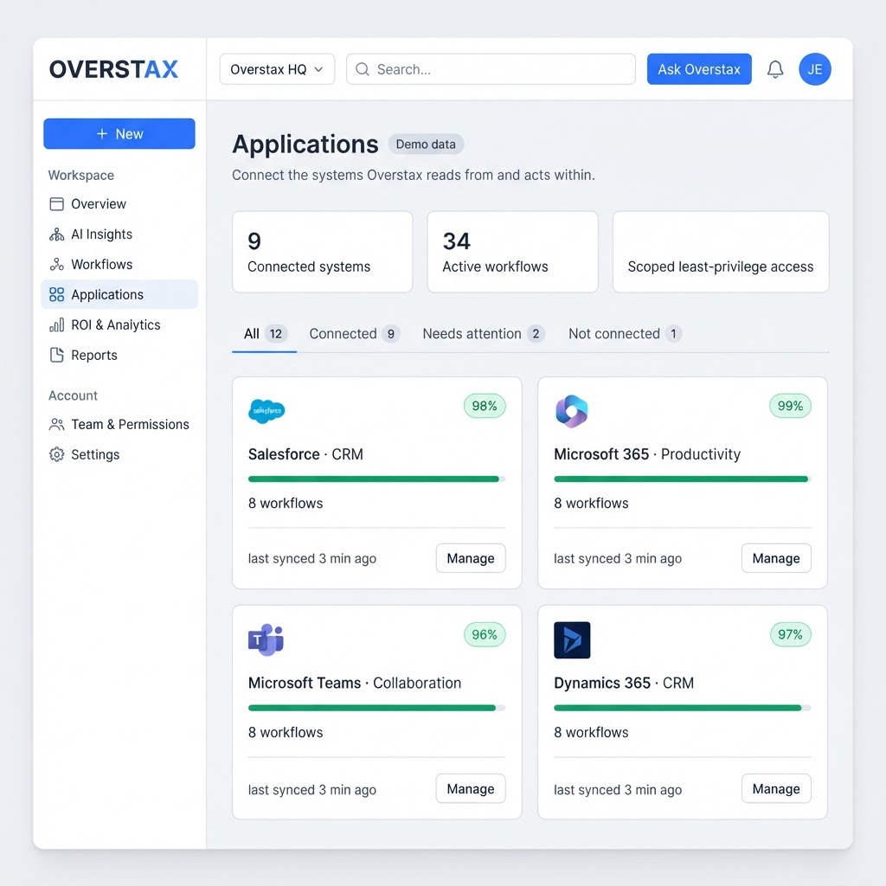Viewport: 886px width, 886px height.
Task: Switch to the Connected tab
Action: point(354,334)
